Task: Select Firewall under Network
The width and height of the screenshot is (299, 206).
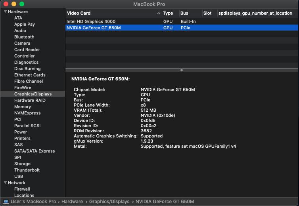Action: pos(22,189)
